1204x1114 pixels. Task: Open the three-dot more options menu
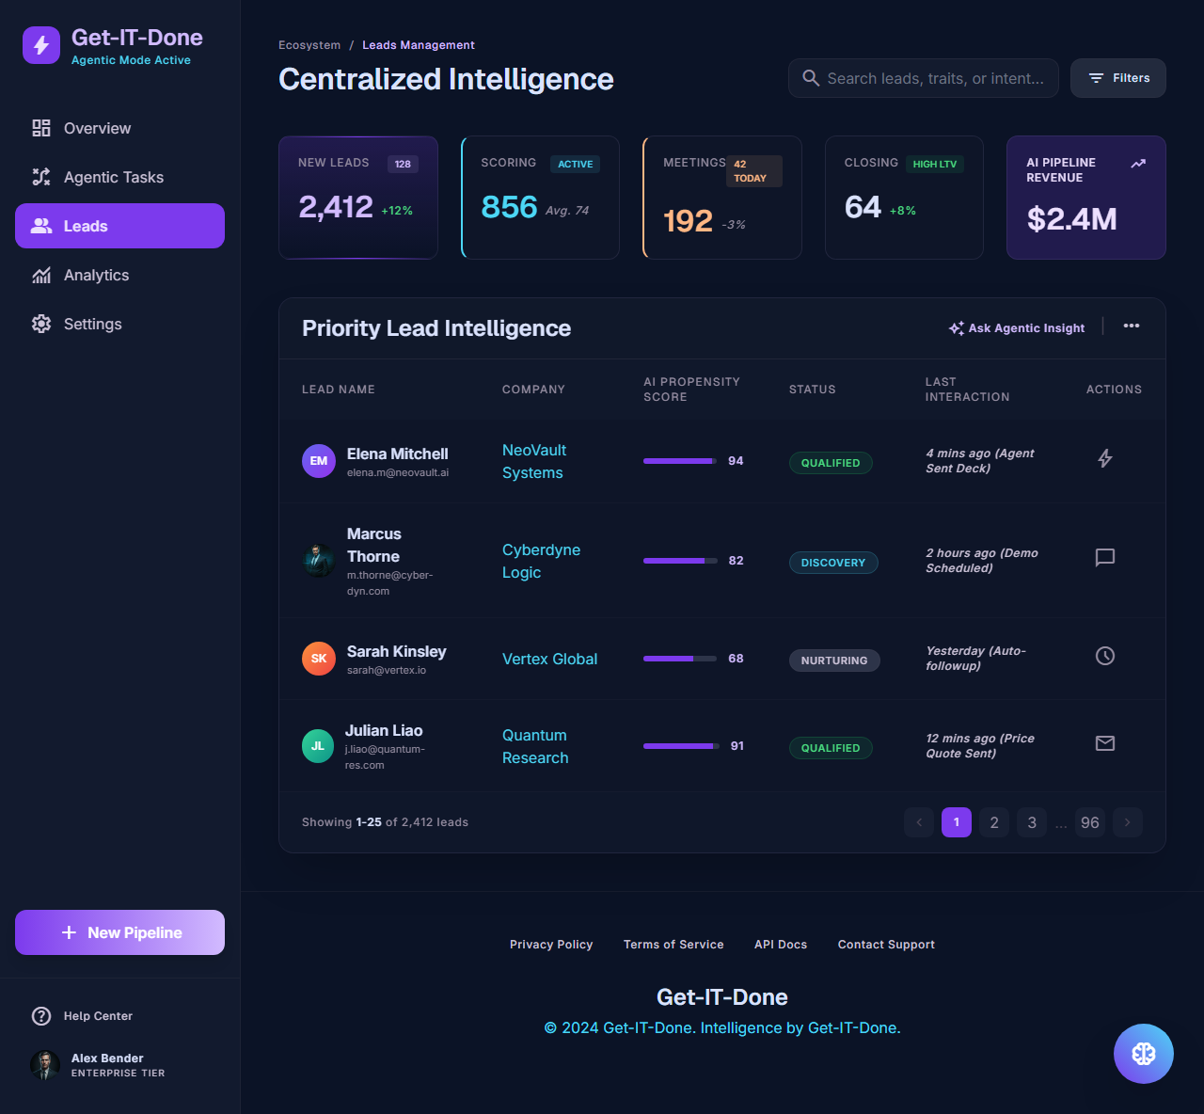[x=1132, y=326]
